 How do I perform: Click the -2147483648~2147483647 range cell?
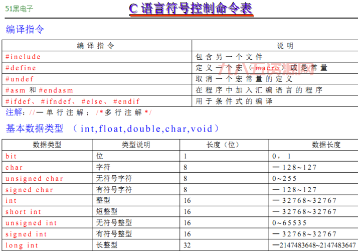[314, 245]
